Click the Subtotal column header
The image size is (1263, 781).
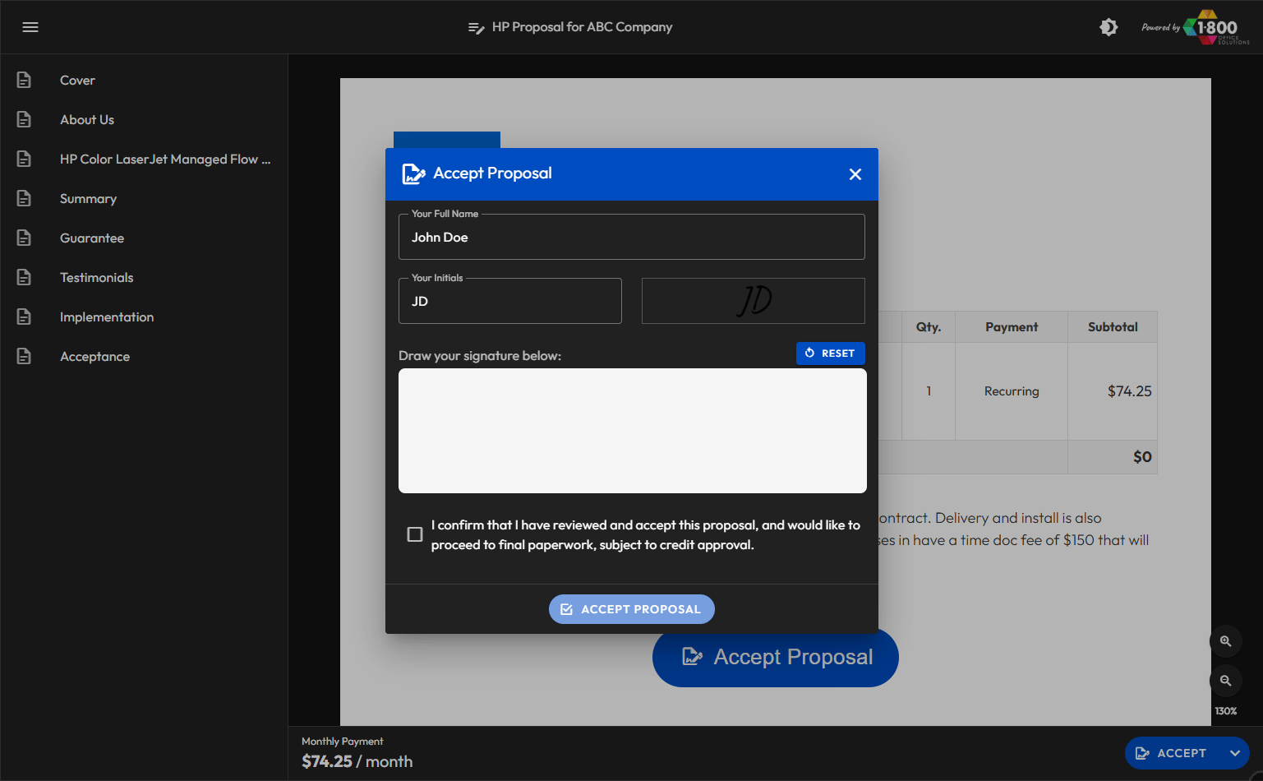point(1113,327)
